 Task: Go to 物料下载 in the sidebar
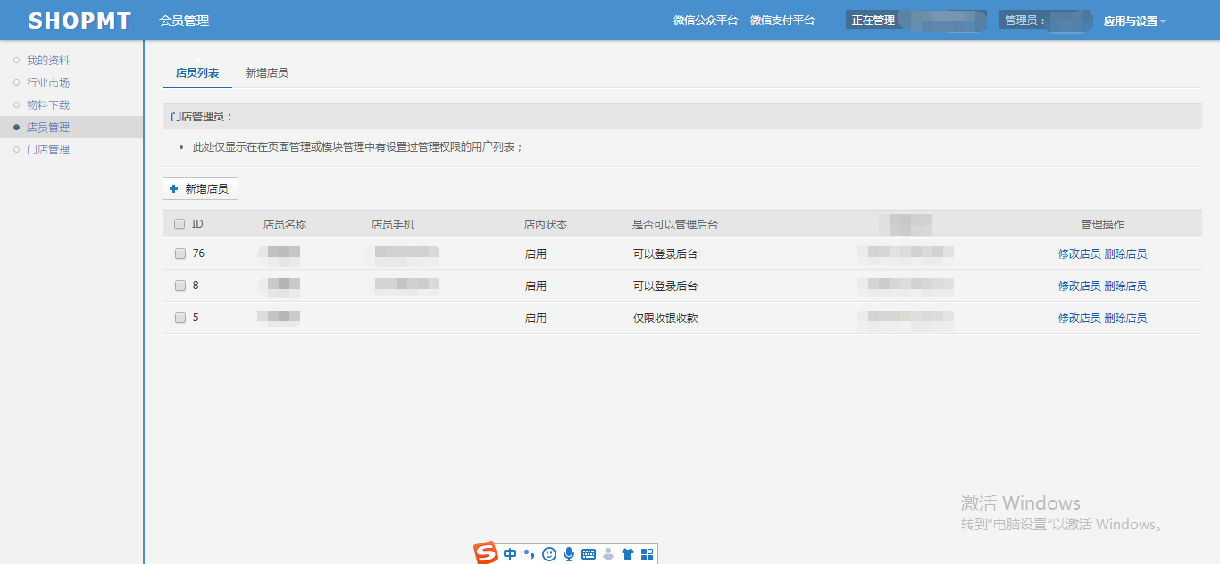tap(48, 105)
